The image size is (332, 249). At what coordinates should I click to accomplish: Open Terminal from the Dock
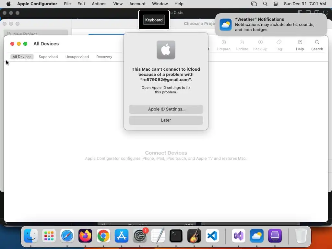click(176, 236)
